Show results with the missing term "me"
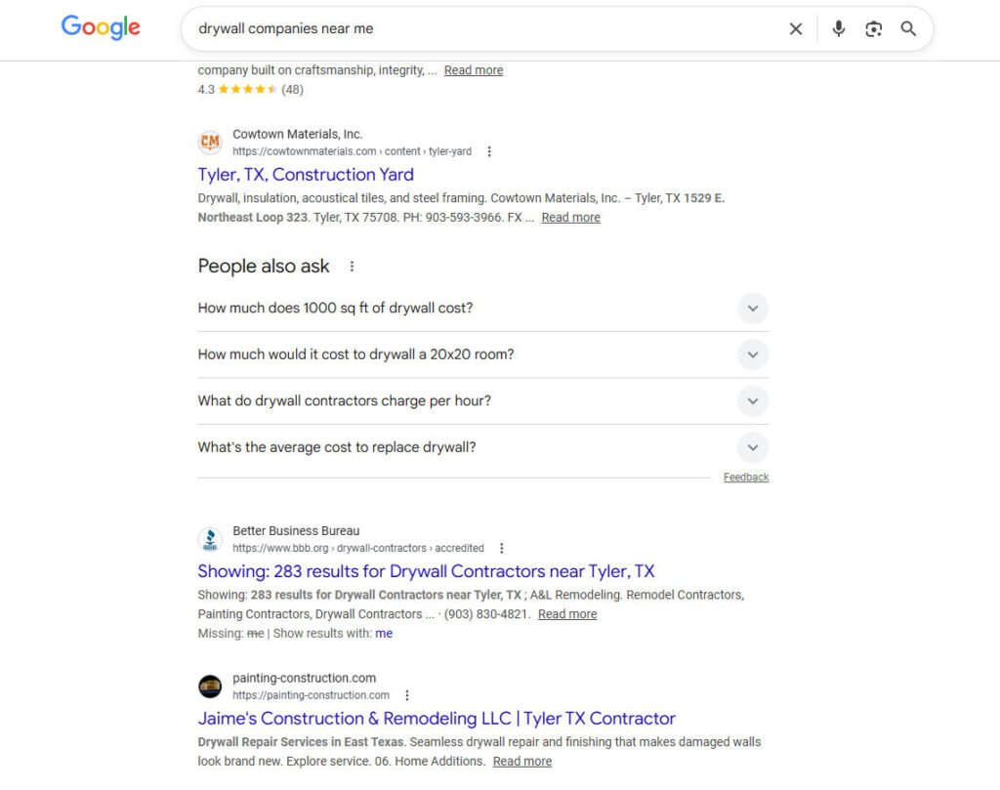This screenshot has height=790, width=1000. point(384,634)
